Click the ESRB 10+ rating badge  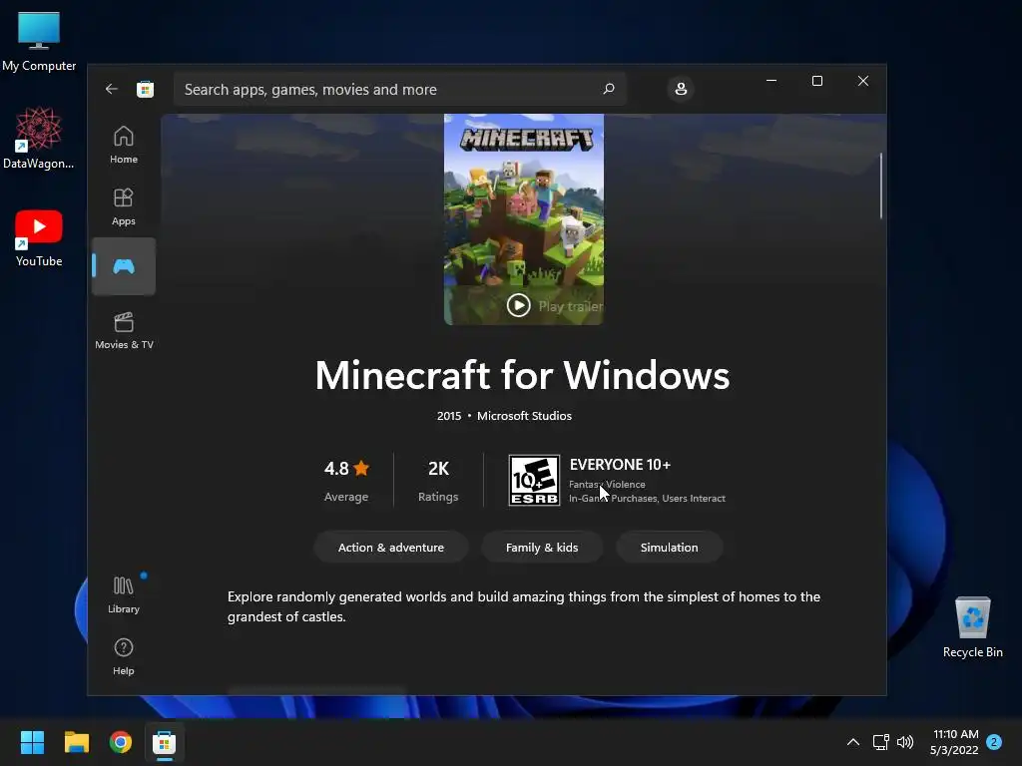click(x=534, y=480)
